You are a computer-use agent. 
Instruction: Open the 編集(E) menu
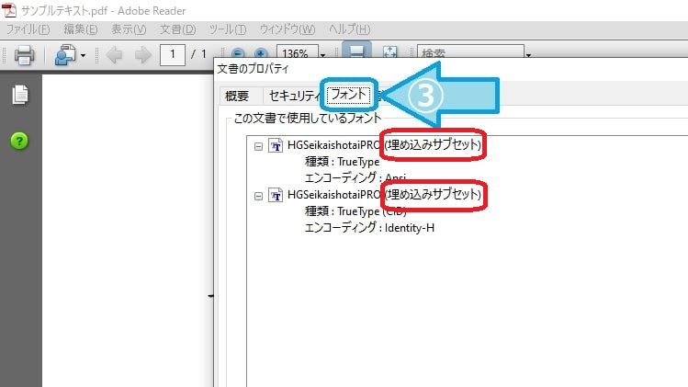click(x=81, y=29)
